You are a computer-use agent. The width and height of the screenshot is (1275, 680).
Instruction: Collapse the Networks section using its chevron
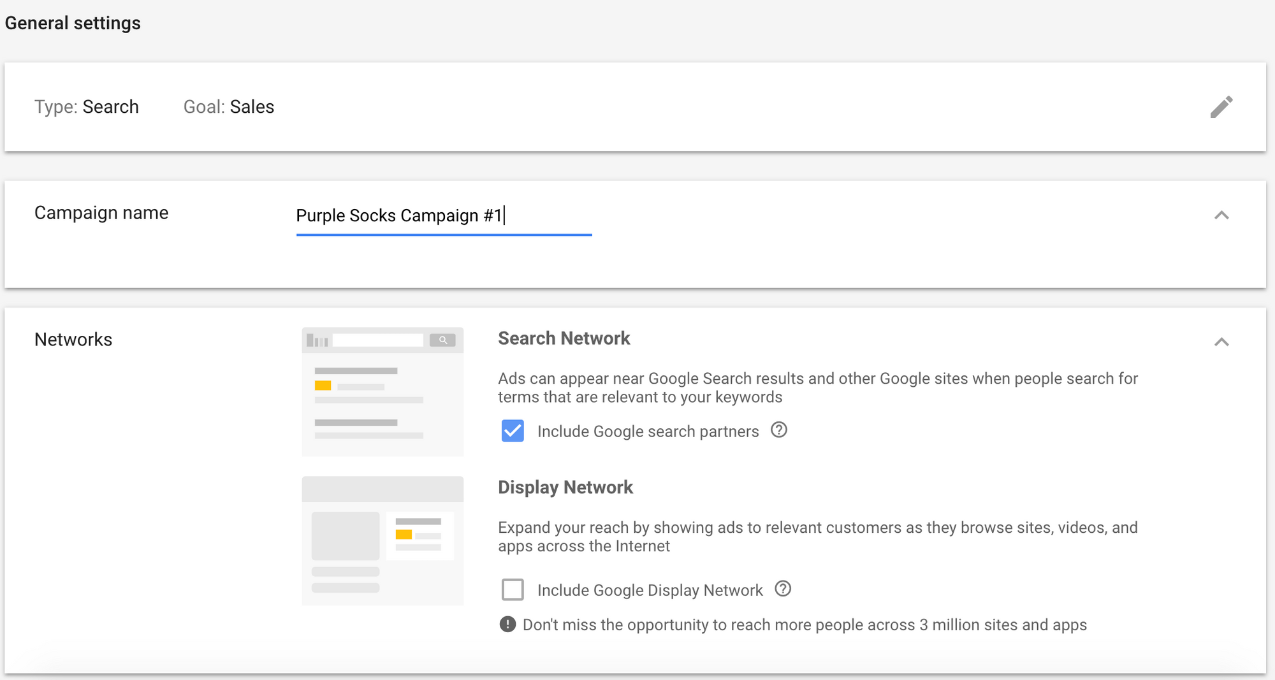pyautogui.click(x=1221, y=342)
